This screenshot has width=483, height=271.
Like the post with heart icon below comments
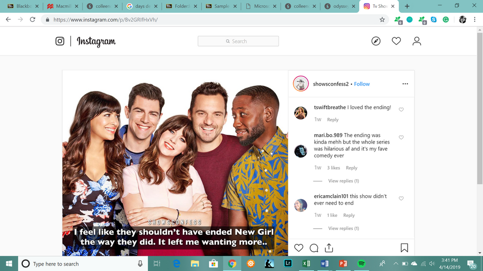pos(299,248)
